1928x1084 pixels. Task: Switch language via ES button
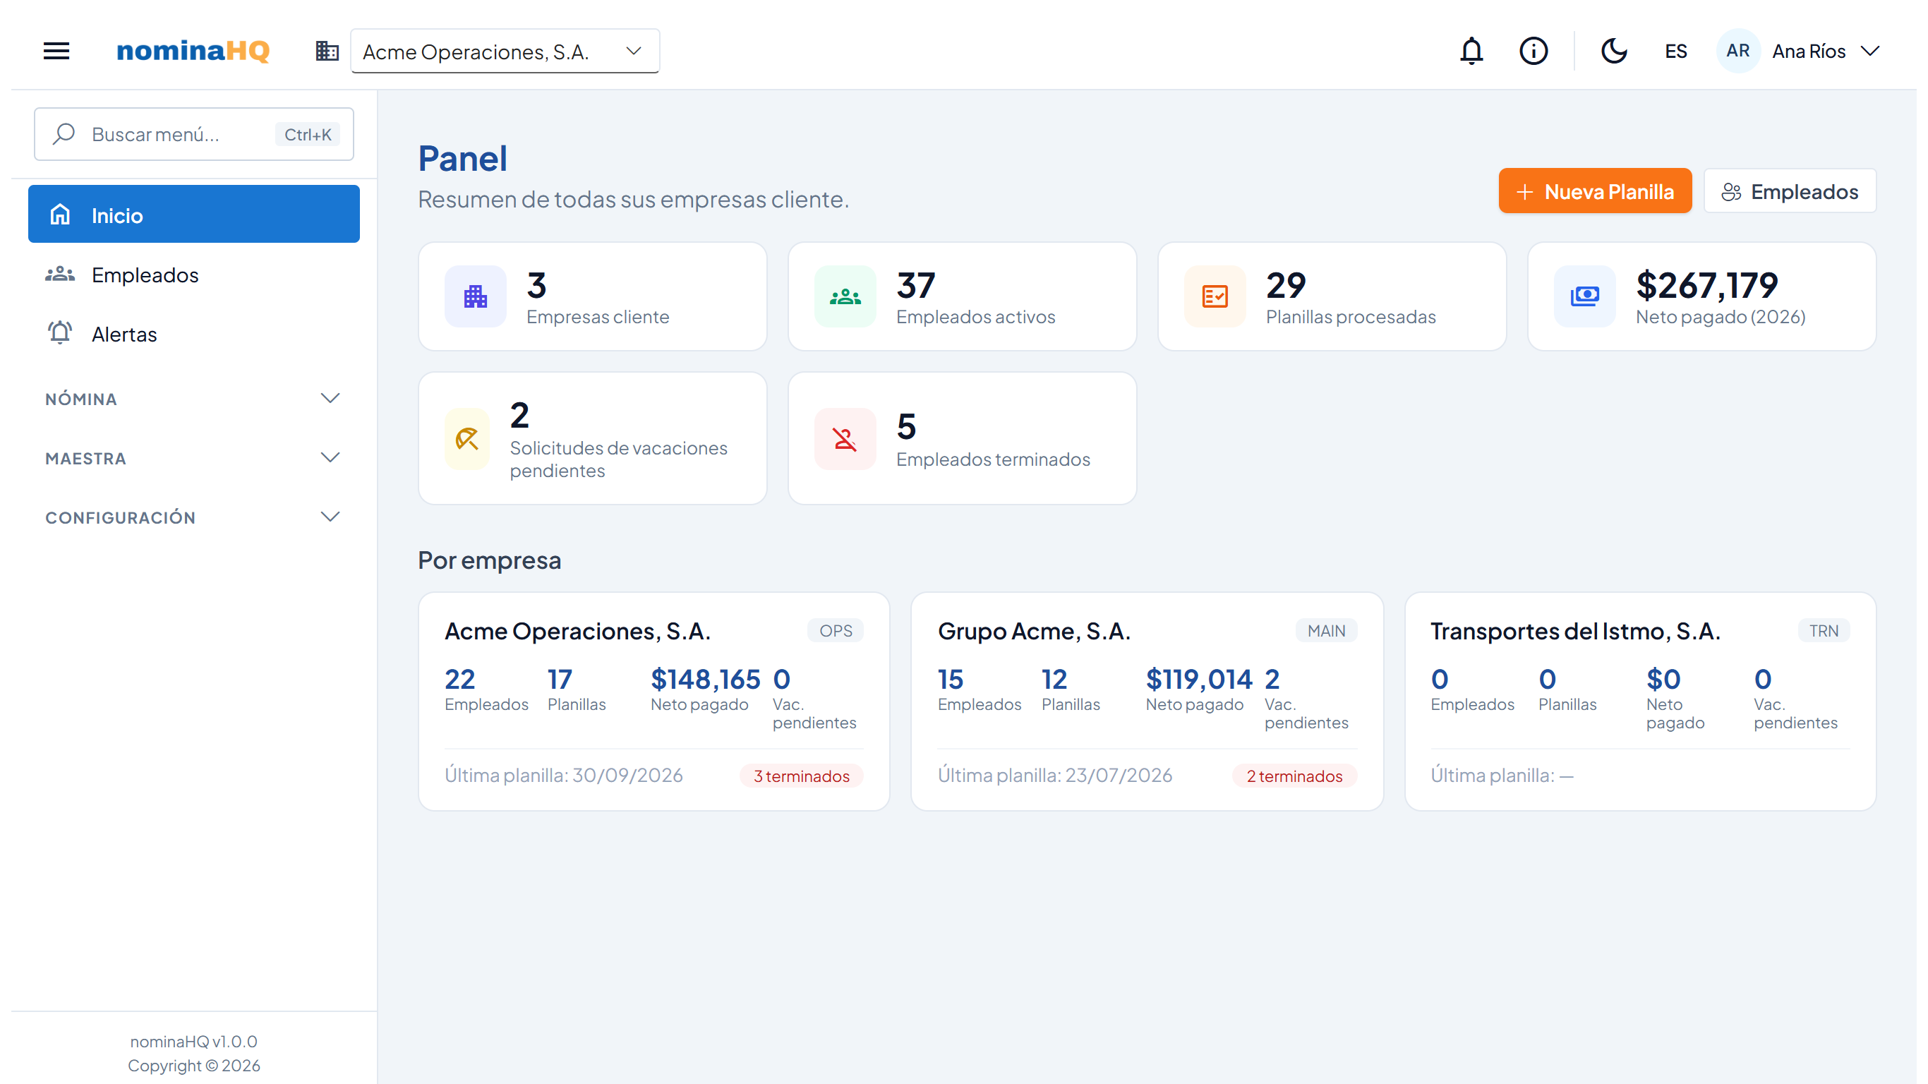pos(1676,51)
